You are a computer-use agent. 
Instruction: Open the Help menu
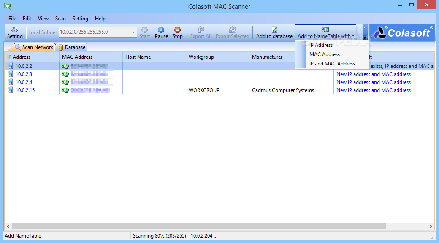tap(100, 19)
